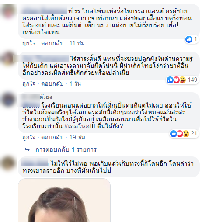Open second commenter's profile picture
This screenshot has width=209, height=222.
(x=9, y=59)
